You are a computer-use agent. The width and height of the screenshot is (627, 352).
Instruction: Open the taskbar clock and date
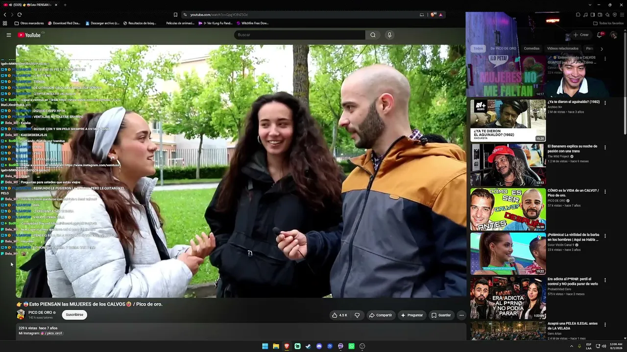pos(615,346)
